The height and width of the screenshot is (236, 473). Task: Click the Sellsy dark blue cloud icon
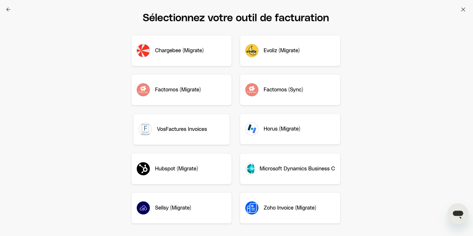(143, 208)
